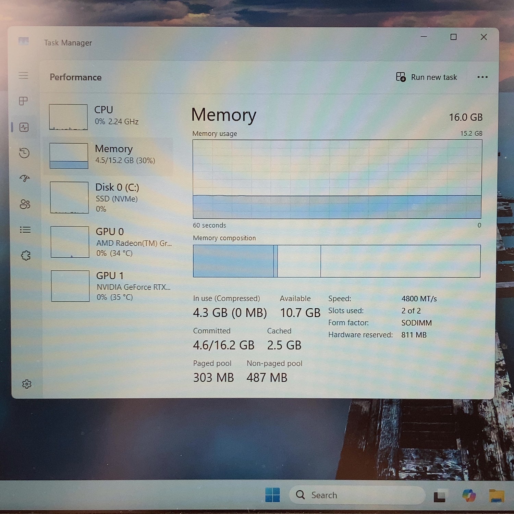Switch to the Users sidebar icon
Image resolution: width=514 pixels, height=514 pixels.
click(x=25, y=204)
